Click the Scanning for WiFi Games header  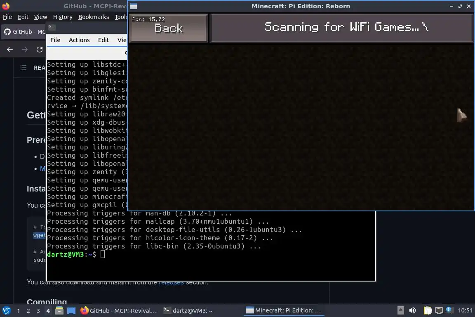pos(341,28)
